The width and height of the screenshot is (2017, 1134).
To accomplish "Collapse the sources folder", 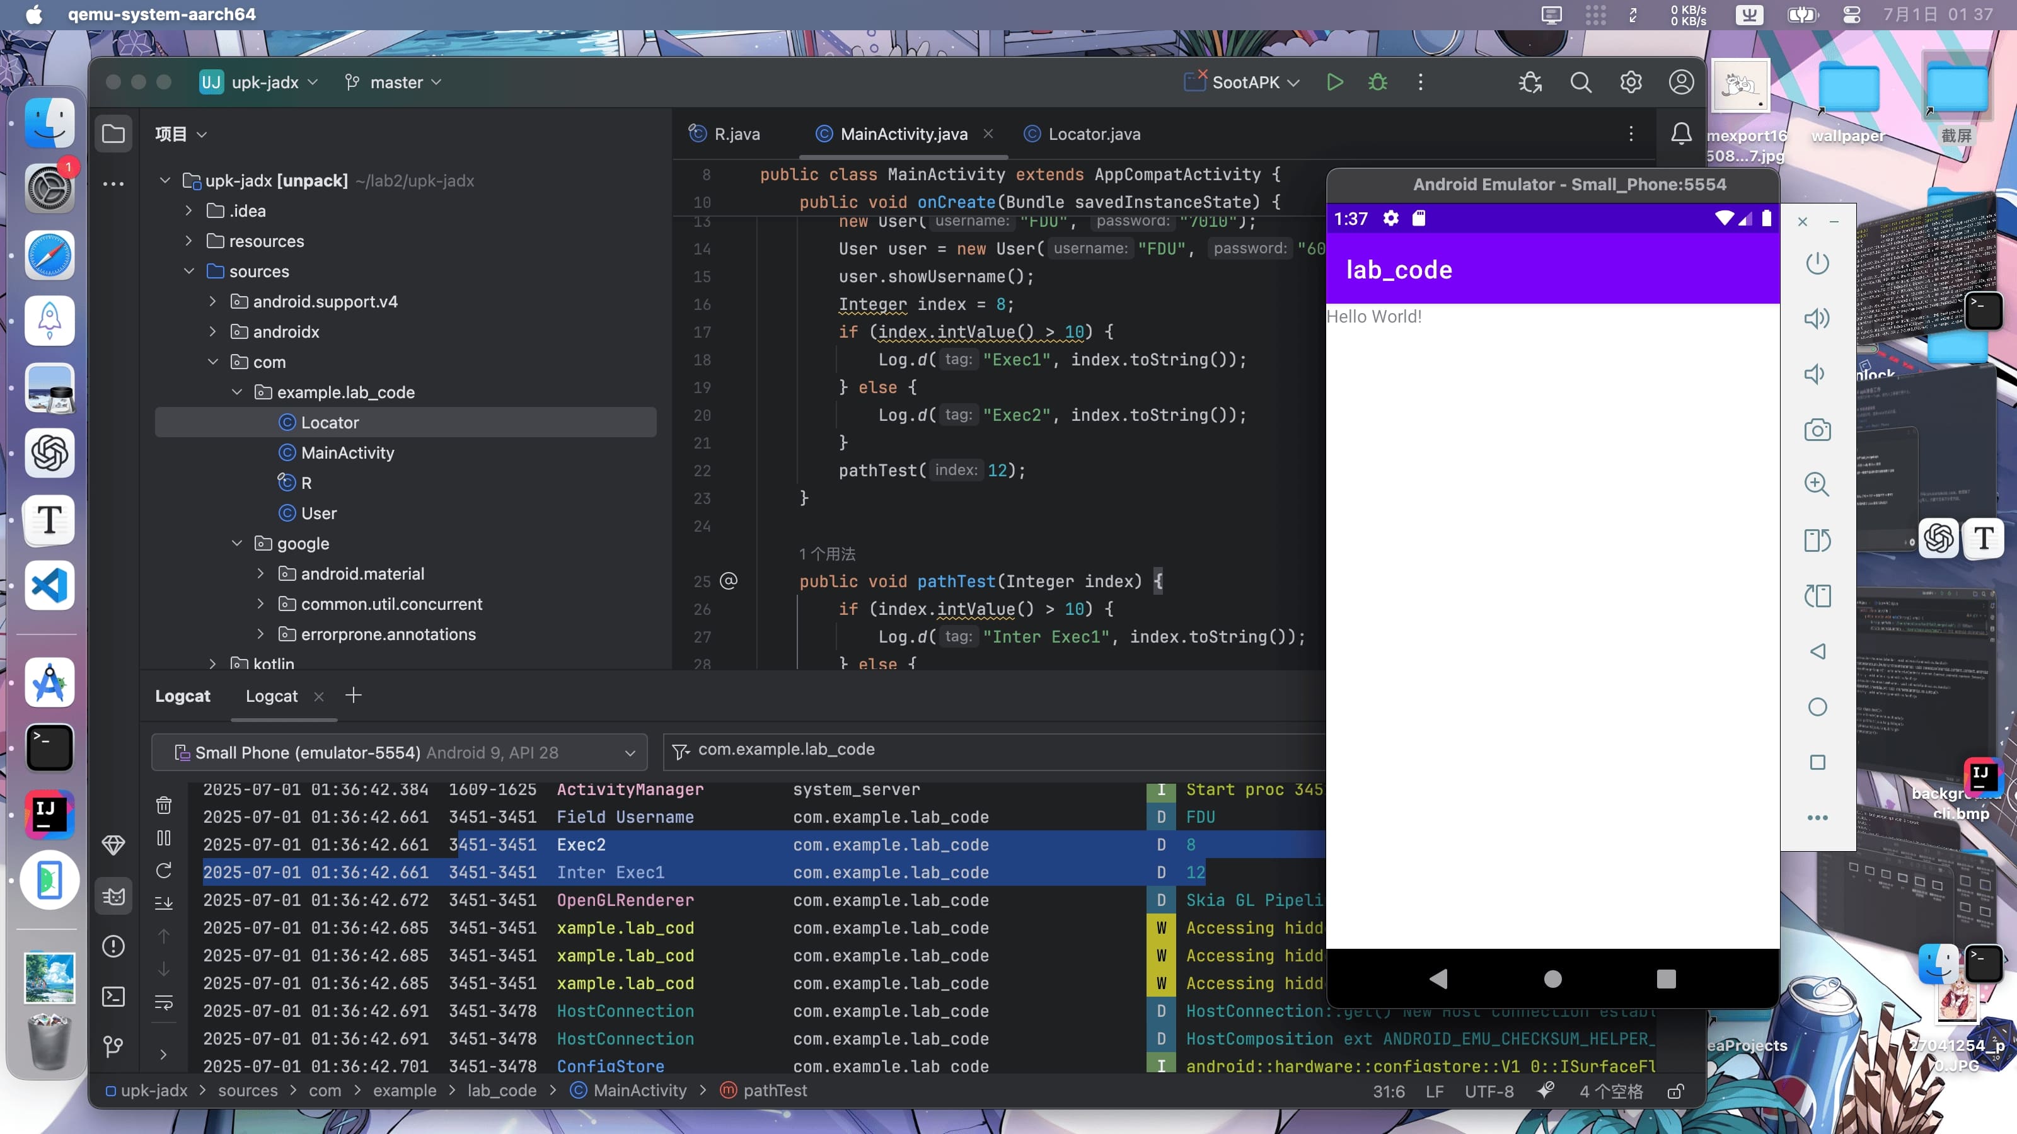I will click(188, 271).
